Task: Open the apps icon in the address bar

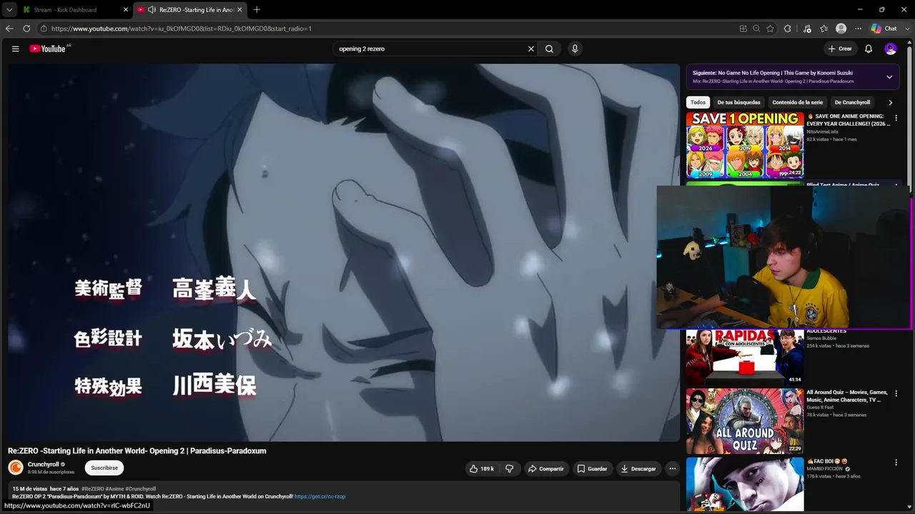Action: coord(743,29)
